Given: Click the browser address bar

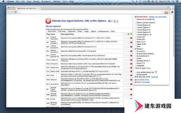Looking at the screenshot, I should [x=90, y=12].
